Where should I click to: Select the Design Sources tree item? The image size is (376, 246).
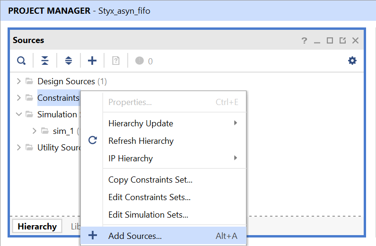[66, 81]
